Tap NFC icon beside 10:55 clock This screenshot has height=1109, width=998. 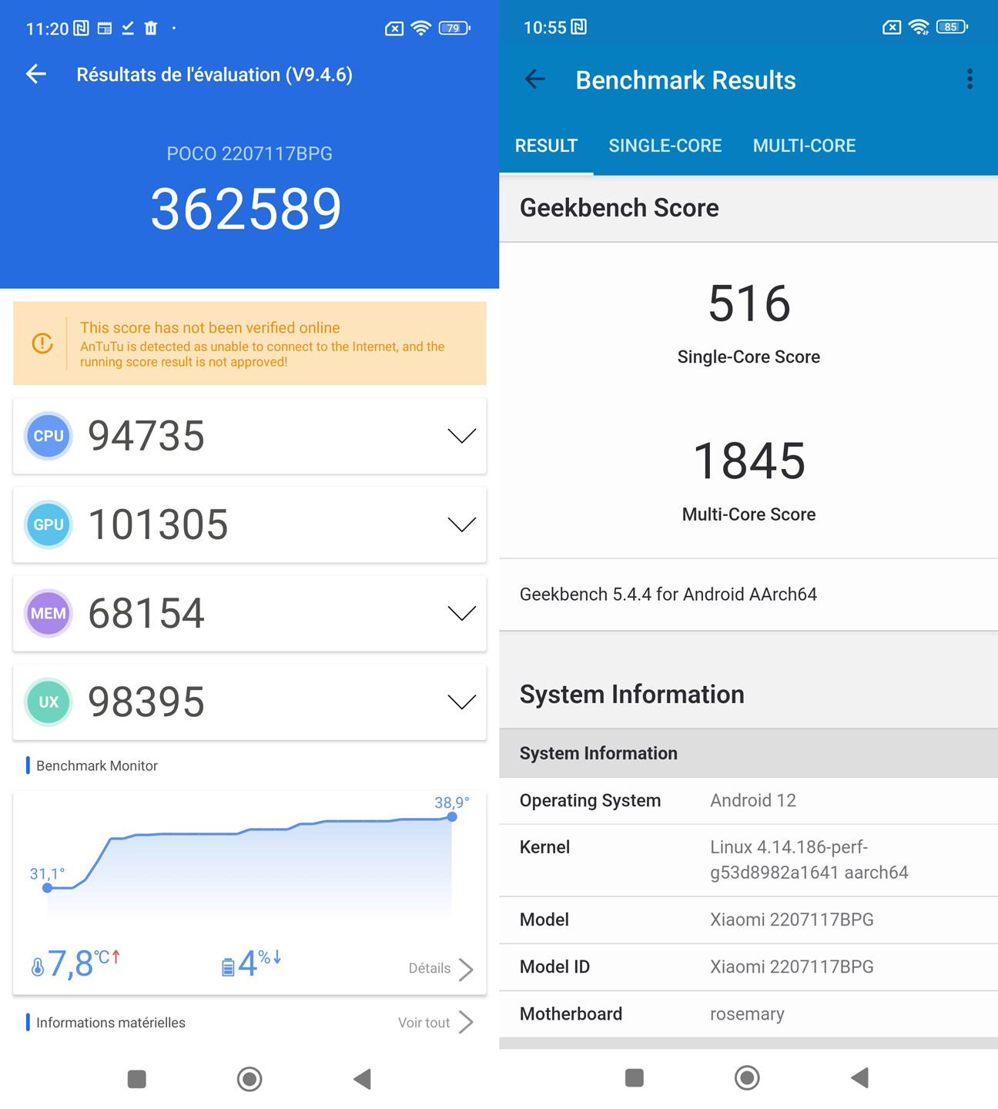[579, 27]
